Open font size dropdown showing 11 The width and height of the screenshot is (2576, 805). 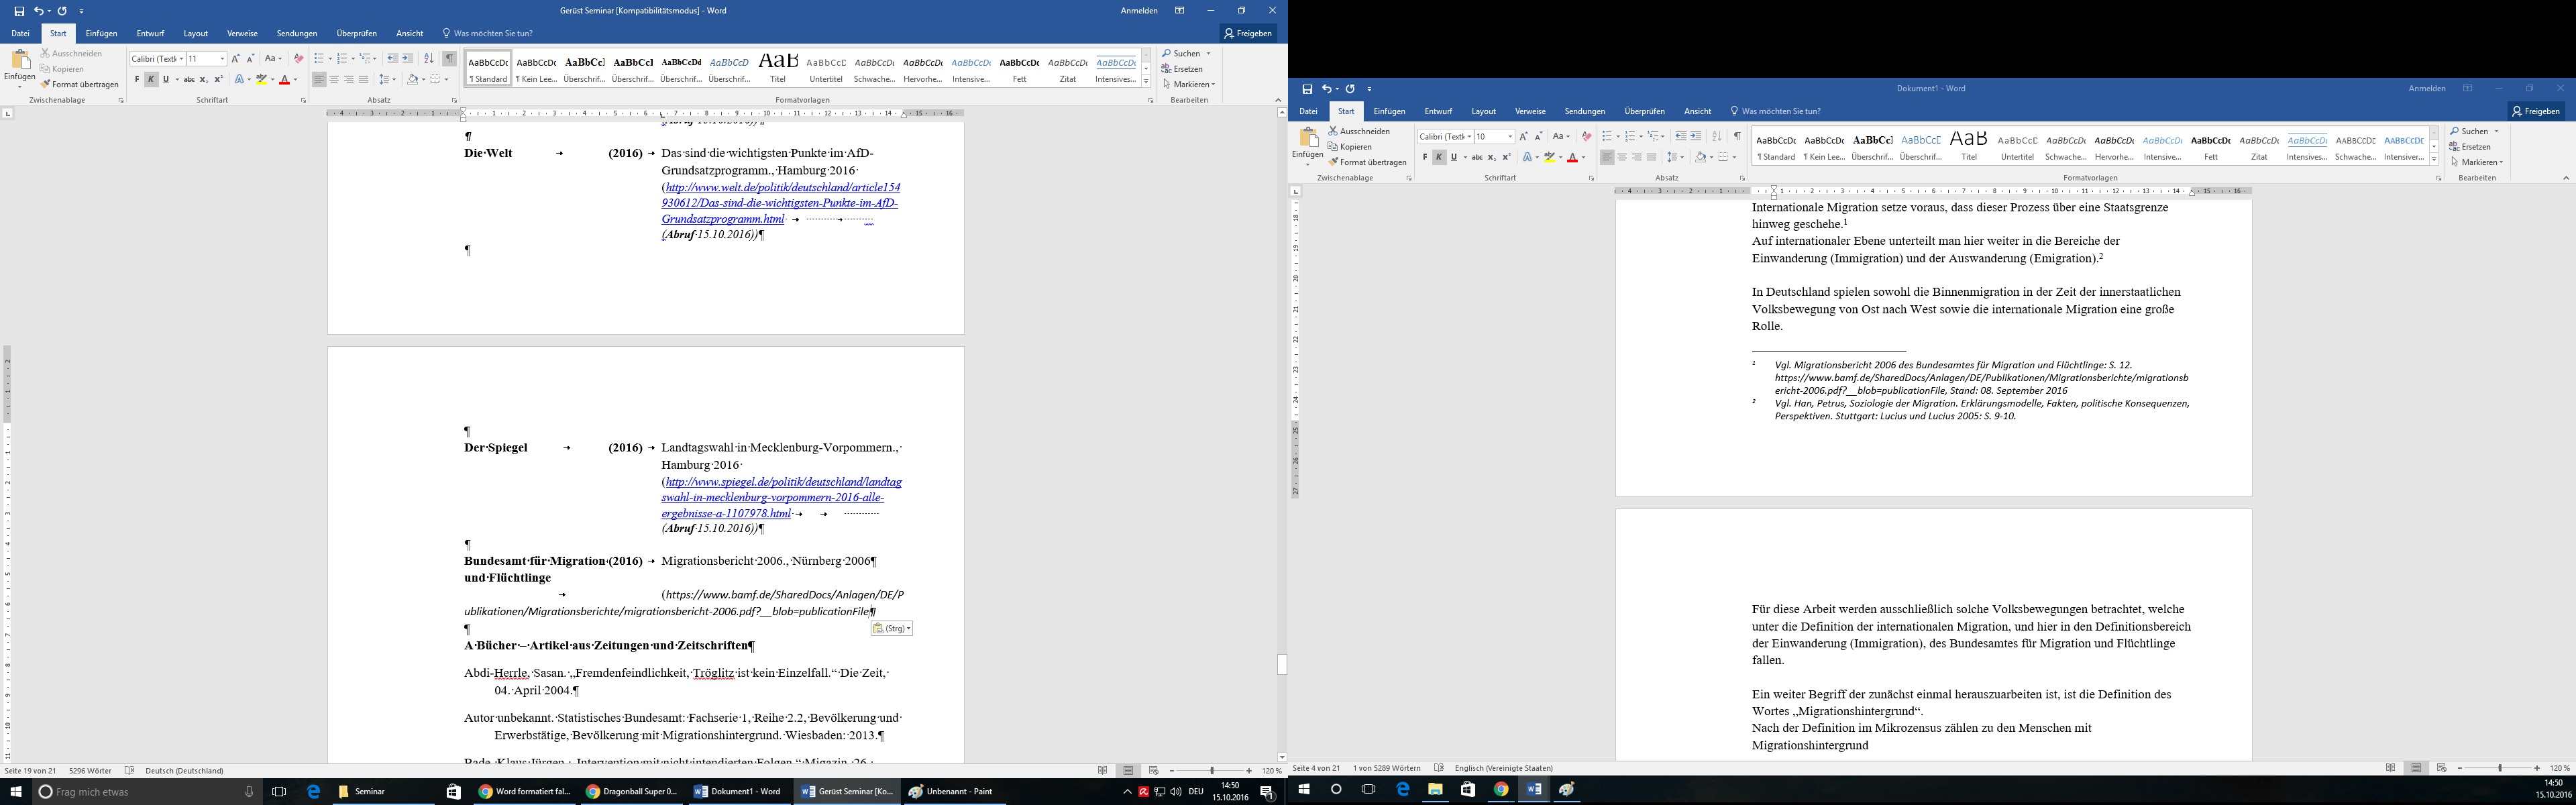point(222,59)
